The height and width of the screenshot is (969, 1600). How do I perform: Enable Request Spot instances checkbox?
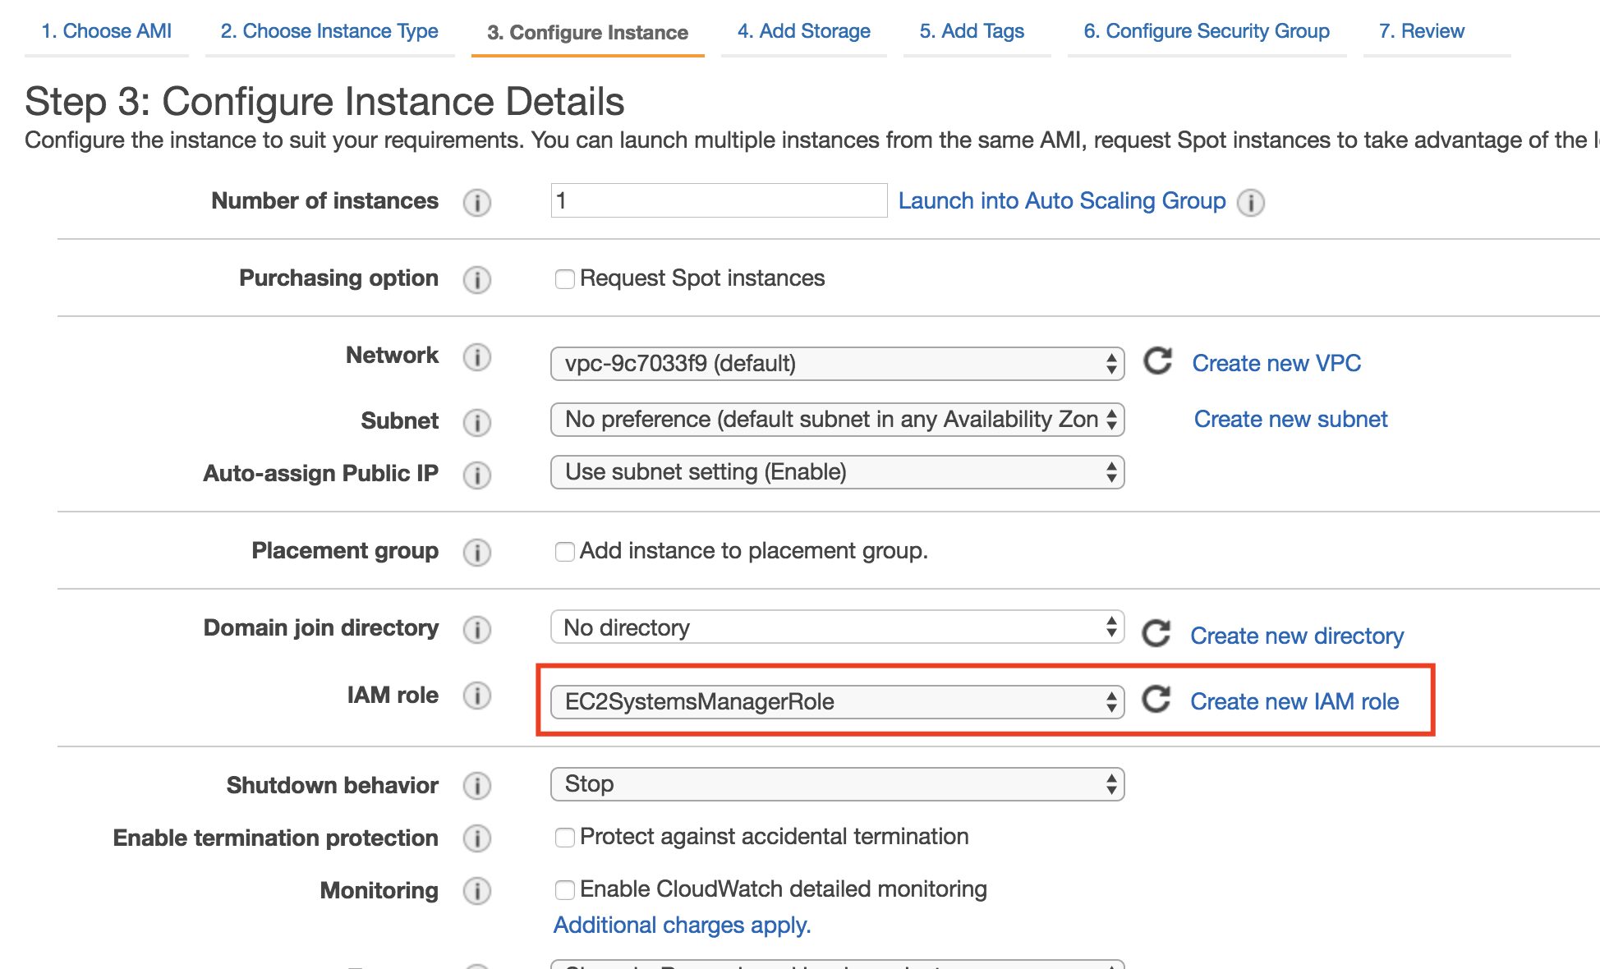click(x=565, y=279)
